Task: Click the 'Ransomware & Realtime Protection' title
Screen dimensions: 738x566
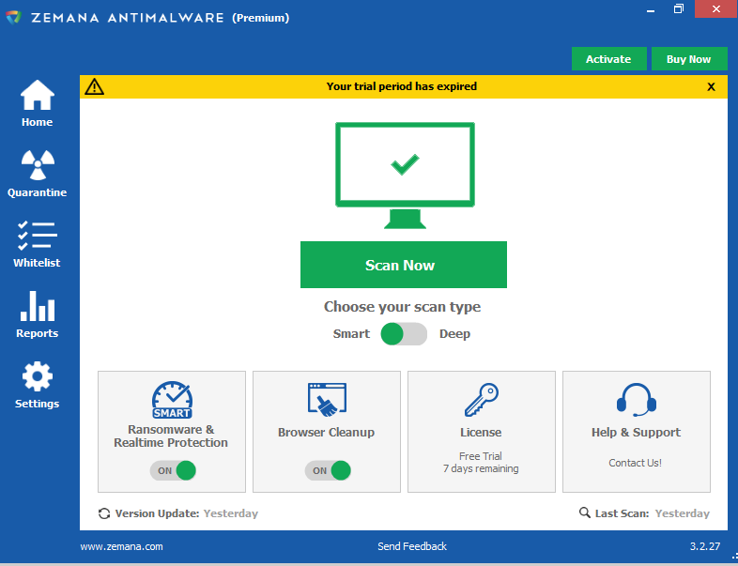Action: click(171, 436)
